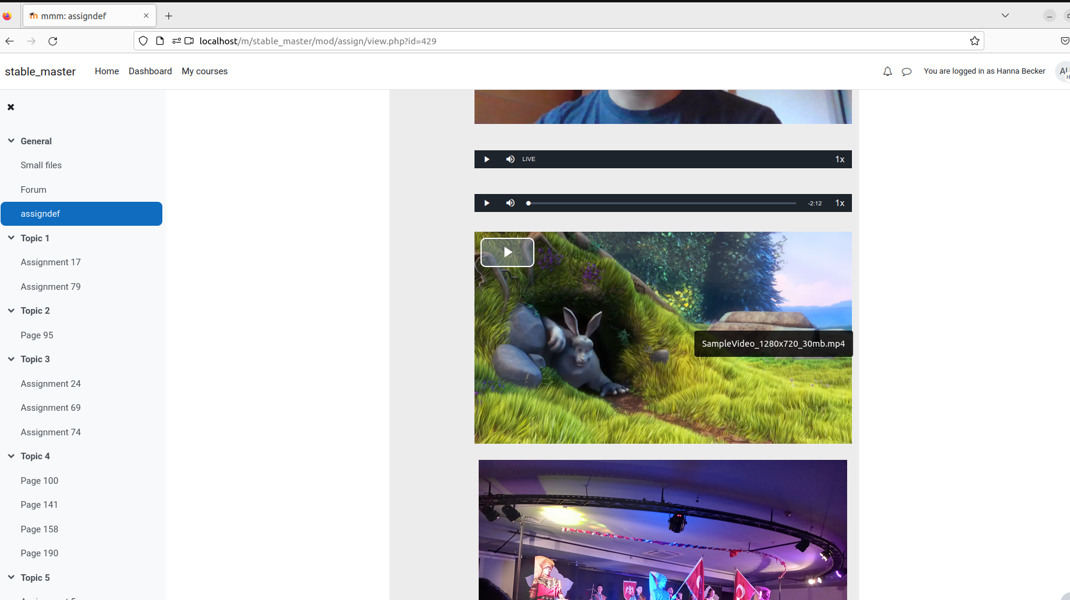1070x600 pixels.
Task: Click the stable_master site name
Action: (x=40, y=72)
